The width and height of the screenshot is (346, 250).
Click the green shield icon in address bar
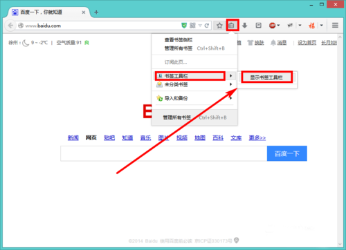coord(184,26)
